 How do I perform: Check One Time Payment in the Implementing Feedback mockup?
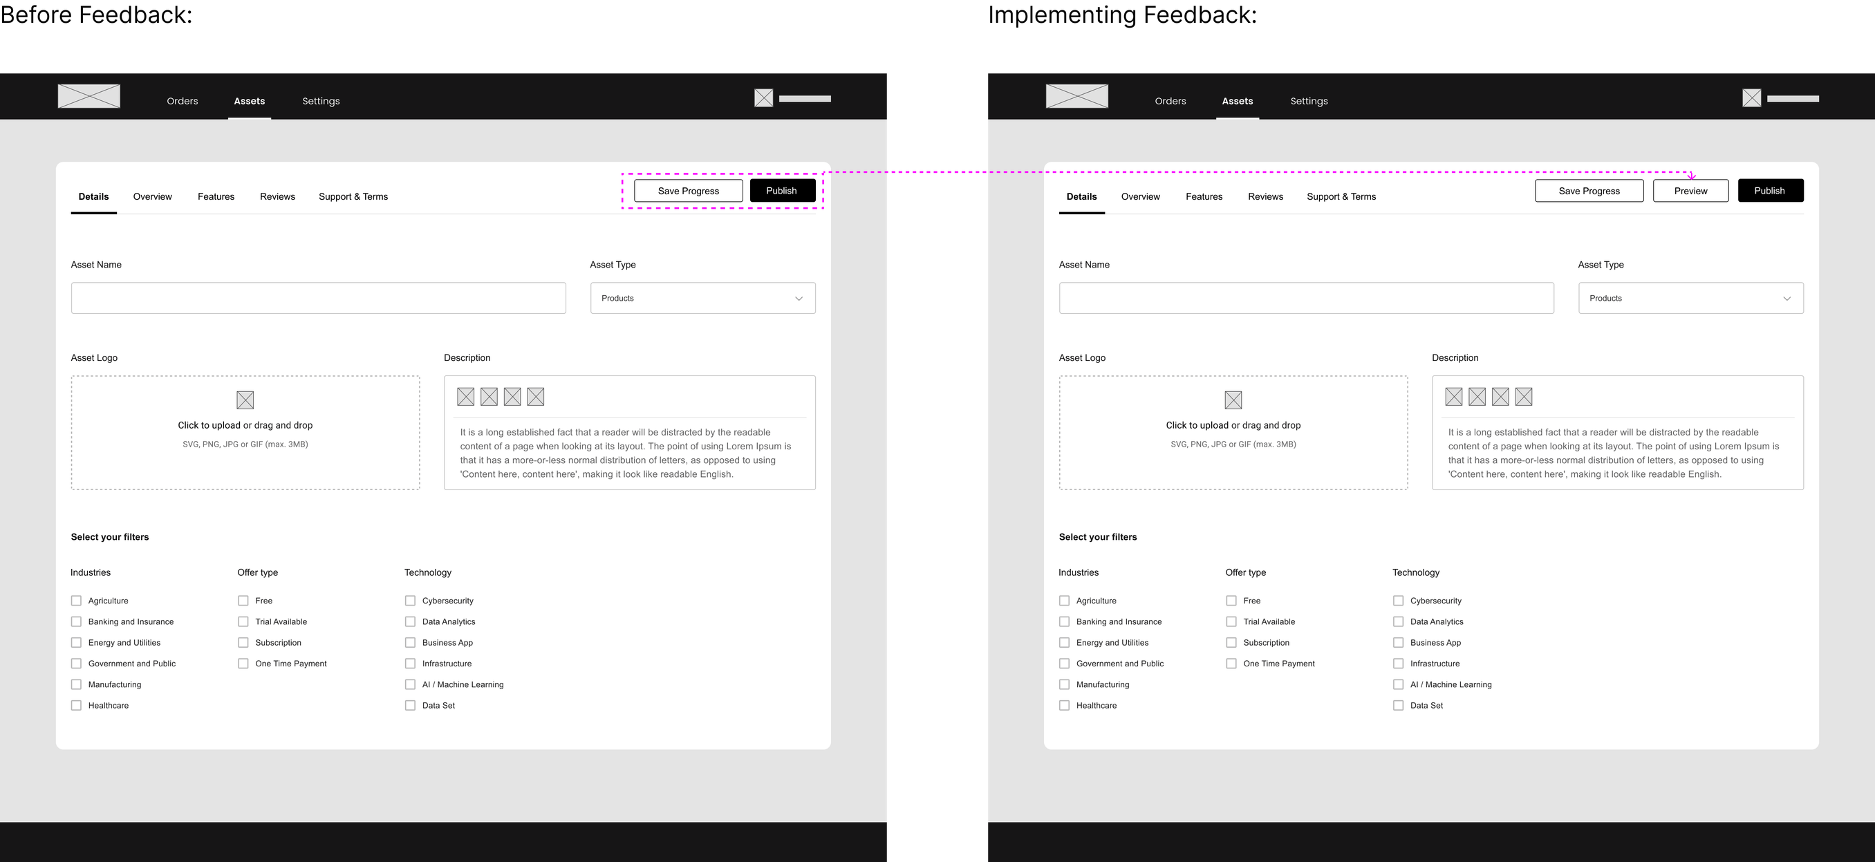(x=1231, y=664)
